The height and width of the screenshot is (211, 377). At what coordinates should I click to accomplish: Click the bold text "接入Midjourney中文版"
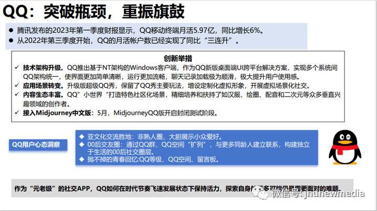tap(57, 113)
